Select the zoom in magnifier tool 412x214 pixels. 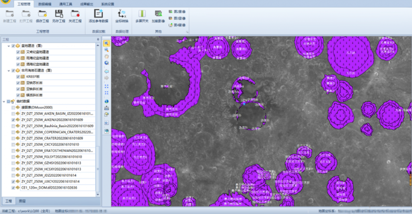(x=106, y=43)
